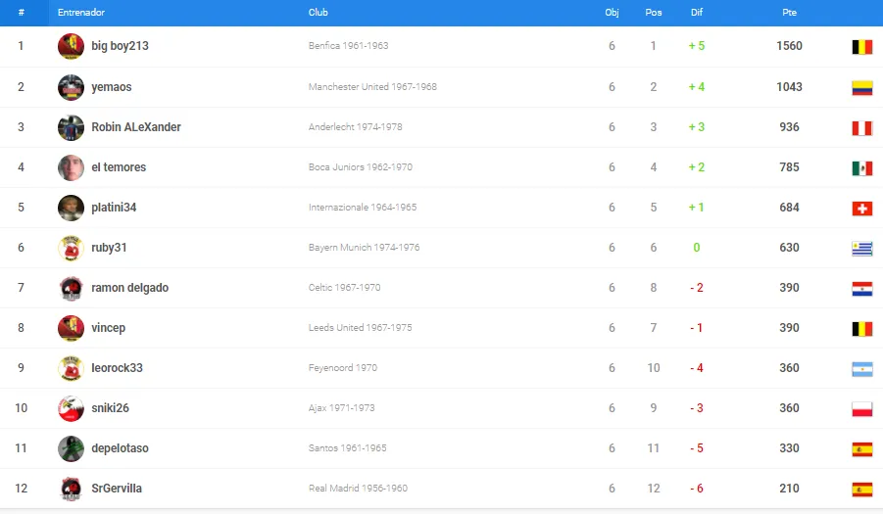This screenshot has width=883, height=514.
Task: Open sniki26 trainer link
Action: (111, 408)
